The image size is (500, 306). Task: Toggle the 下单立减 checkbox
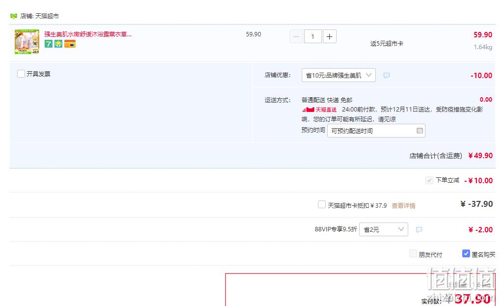pyautogui.click(x=429, y=180)
